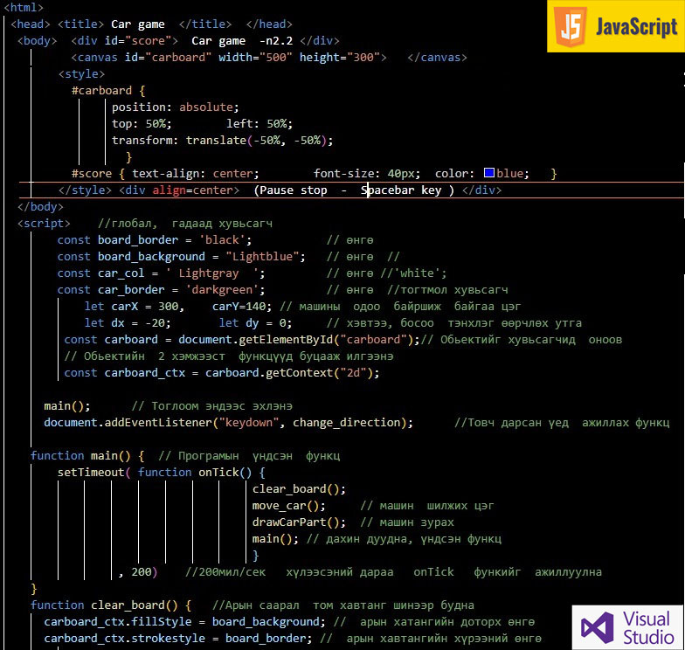Click the 'JavaScript' banner text
Screen dimensions: 685x650
tap(636, 27)
